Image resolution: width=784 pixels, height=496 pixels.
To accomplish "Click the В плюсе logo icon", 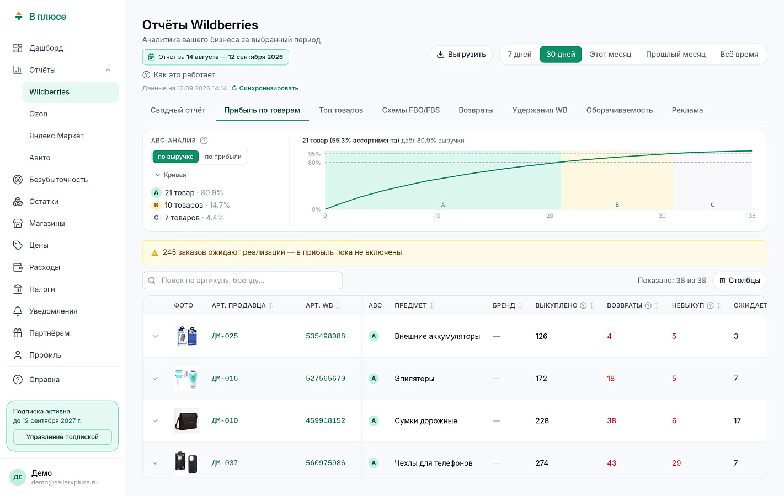I will coord(19,17).
